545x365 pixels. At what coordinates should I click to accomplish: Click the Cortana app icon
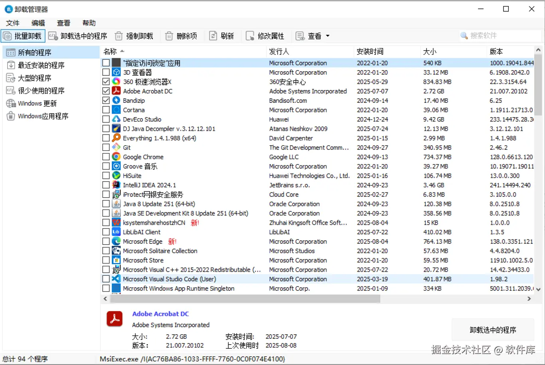pos(116,110)
